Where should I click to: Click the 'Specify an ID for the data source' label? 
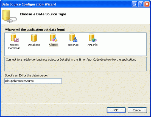coord(26,76)
